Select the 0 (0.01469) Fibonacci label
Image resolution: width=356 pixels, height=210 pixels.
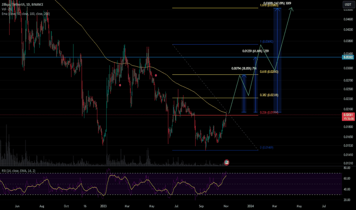pyautogui.click(x=267, y=147)
